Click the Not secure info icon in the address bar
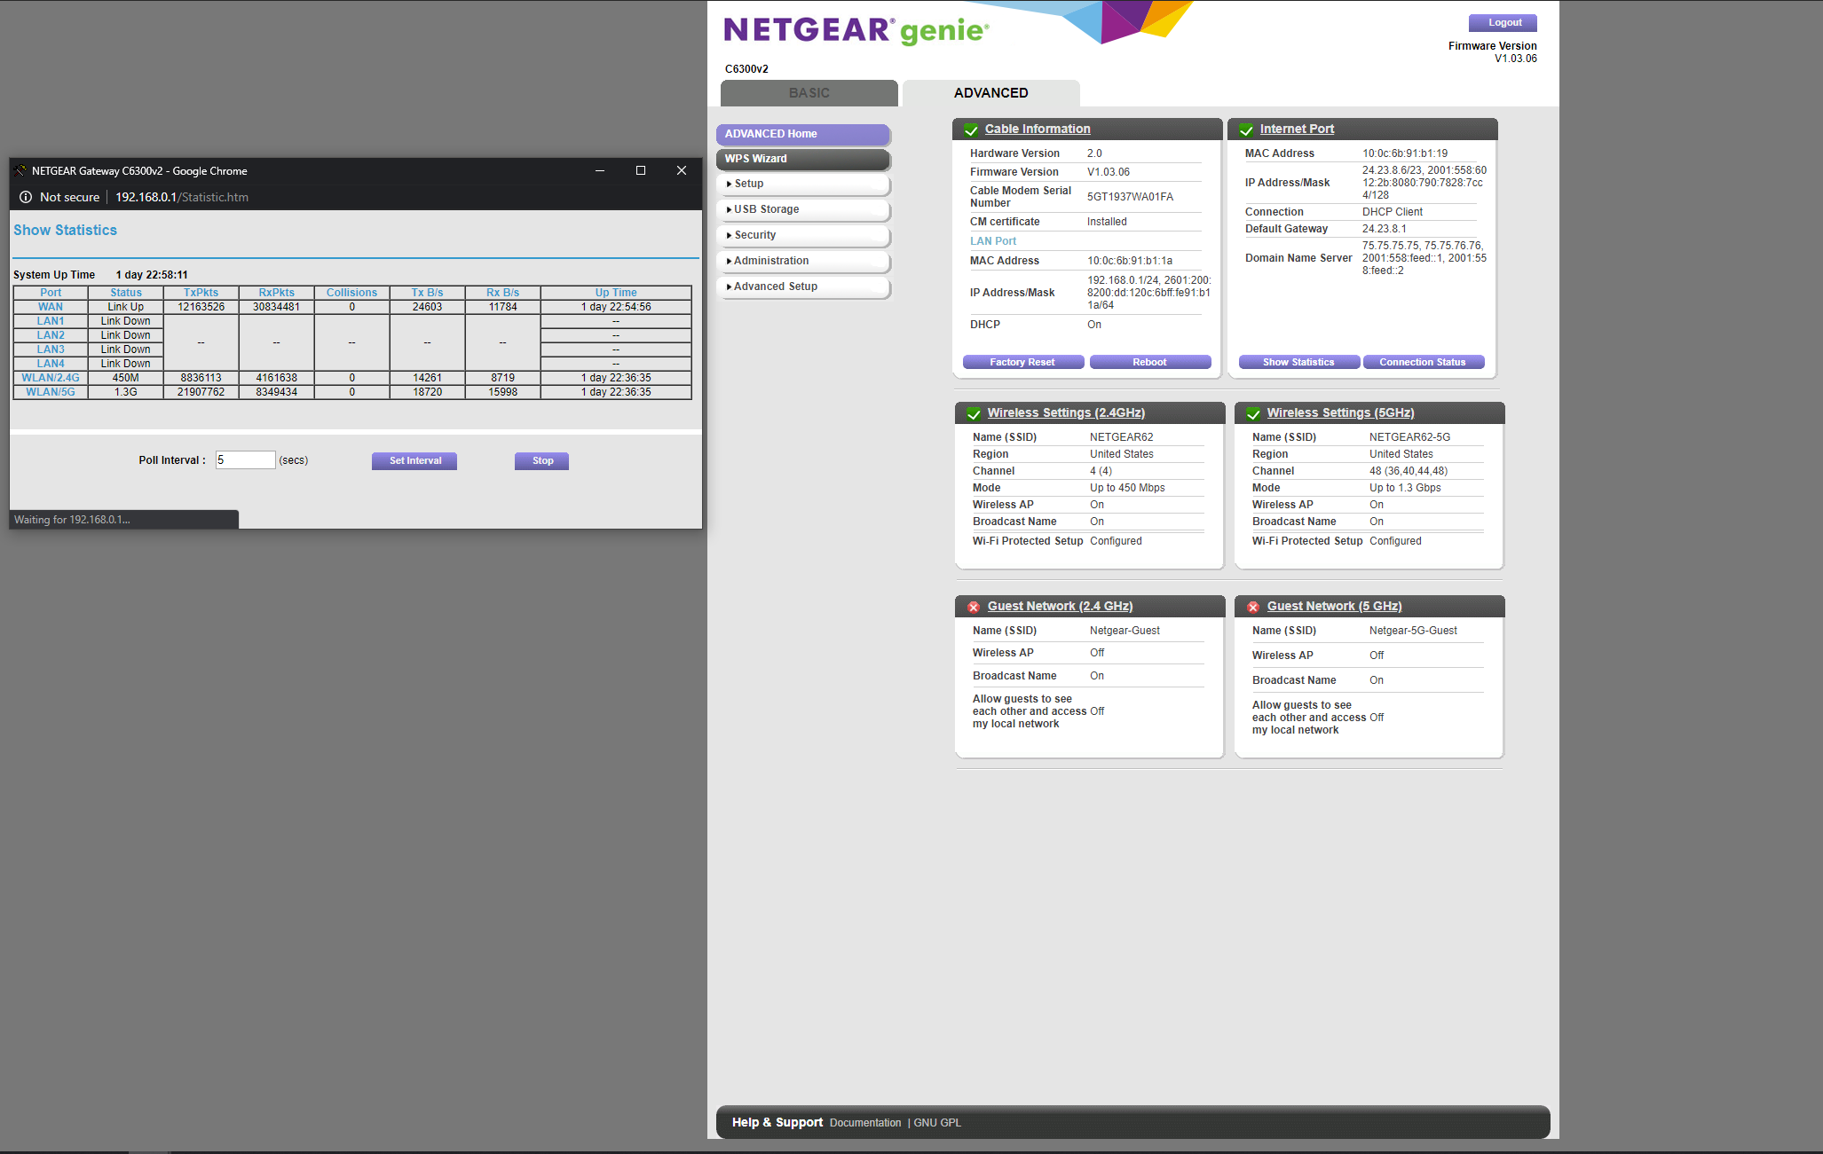The height and width of the screenshot is (1154, 1823). pyautogui.click(x=26, y=197)
